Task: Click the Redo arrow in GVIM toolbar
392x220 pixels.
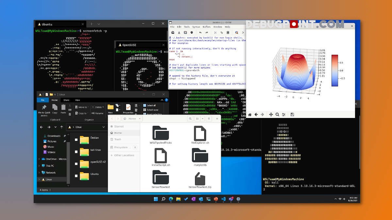Action: pyautogui.click(x=206, y=33)
